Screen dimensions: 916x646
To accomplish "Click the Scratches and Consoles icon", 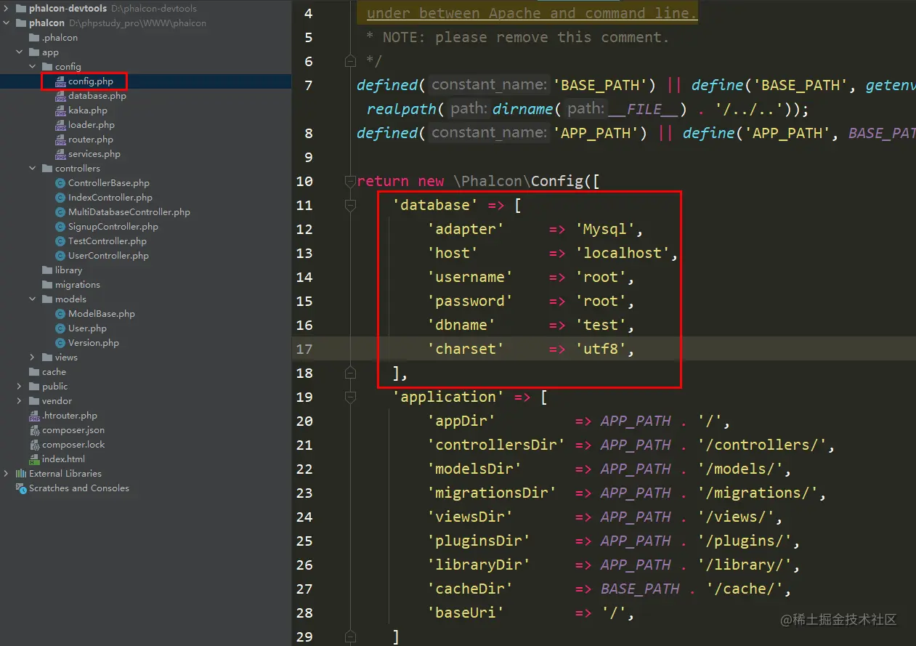I will pyautogui.click(x=21, y=488).
